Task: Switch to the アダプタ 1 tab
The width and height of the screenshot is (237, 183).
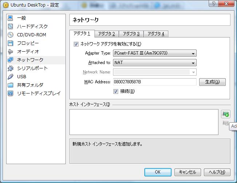Action: 82,33
